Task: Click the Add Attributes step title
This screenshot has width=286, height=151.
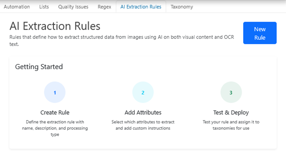Action: pyautogui.click(x=143, y=112)
